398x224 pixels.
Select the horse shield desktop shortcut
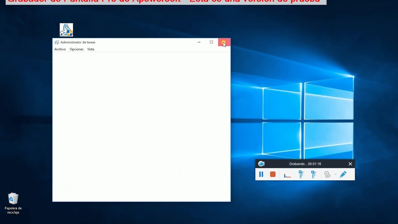click(66, 30)
